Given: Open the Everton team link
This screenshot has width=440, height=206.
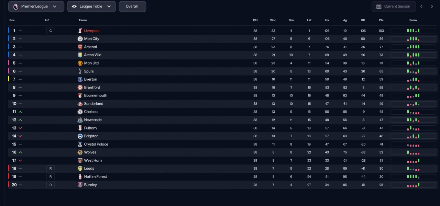Looking at the screenshot, I should tap(90, 79).
